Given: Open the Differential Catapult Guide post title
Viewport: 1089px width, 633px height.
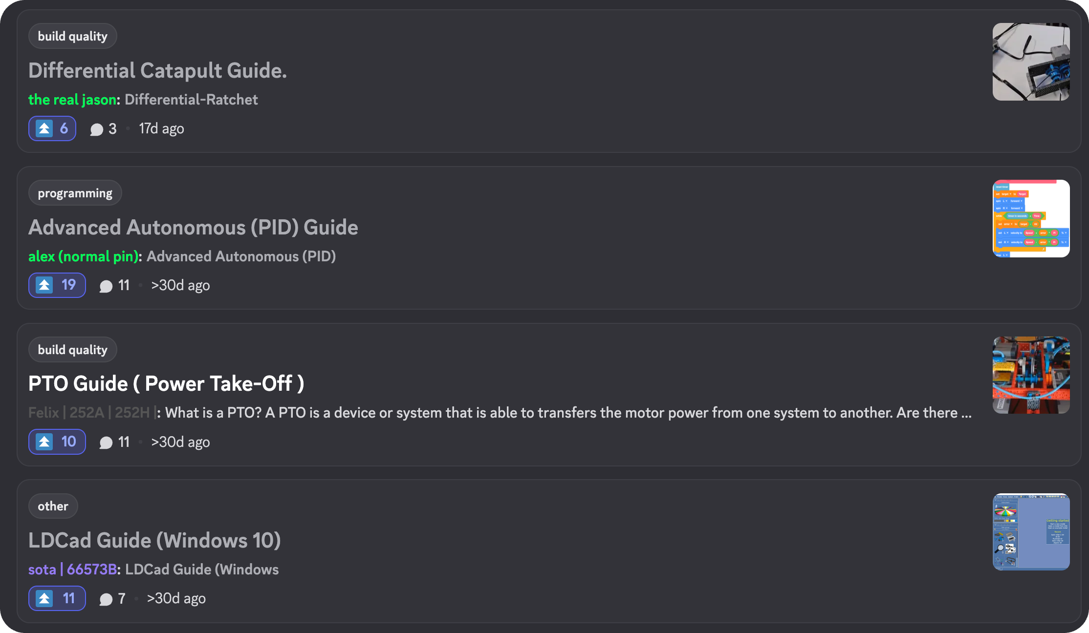Looking at the screenshot, I should [x=157, y=71].
